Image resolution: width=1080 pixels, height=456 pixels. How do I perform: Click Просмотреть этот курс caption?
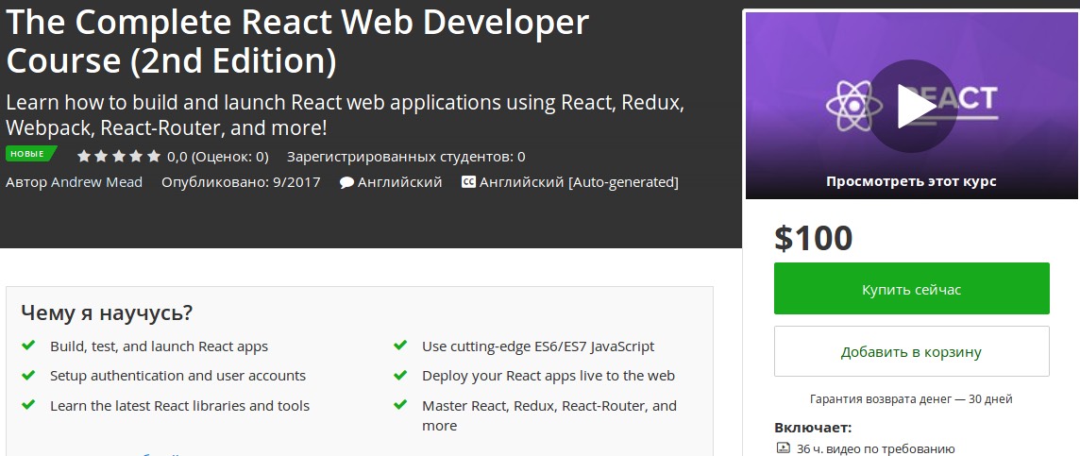tap(911, 182)
